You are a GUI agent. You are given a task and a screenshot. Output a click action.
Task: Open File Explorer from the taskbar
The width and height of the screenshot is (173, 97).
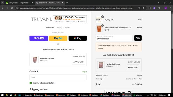point(7,95)
